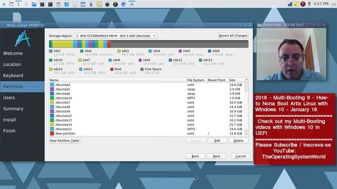The width and height of the screenshot is (337, 189).
Task: Select the /dev/sda4 row
Action: [x=146, y=85]
